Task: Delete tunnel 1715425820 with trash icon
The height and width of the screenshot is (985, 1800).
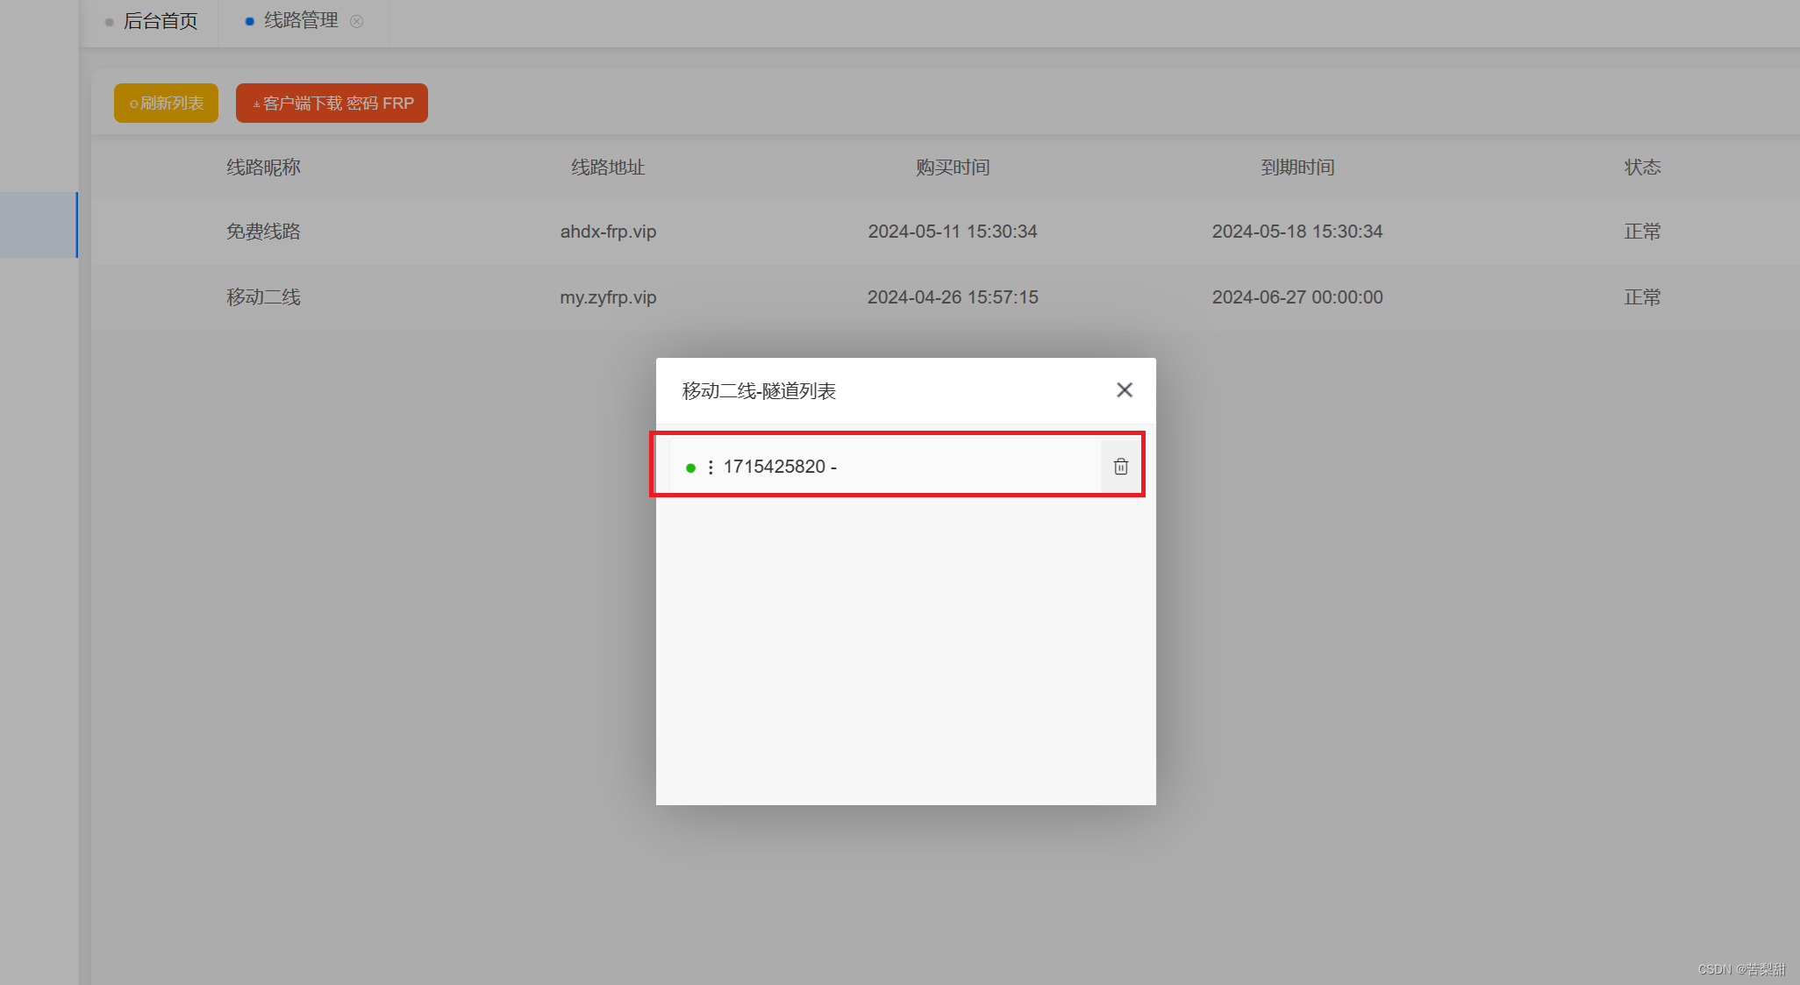Action: 1120,467
